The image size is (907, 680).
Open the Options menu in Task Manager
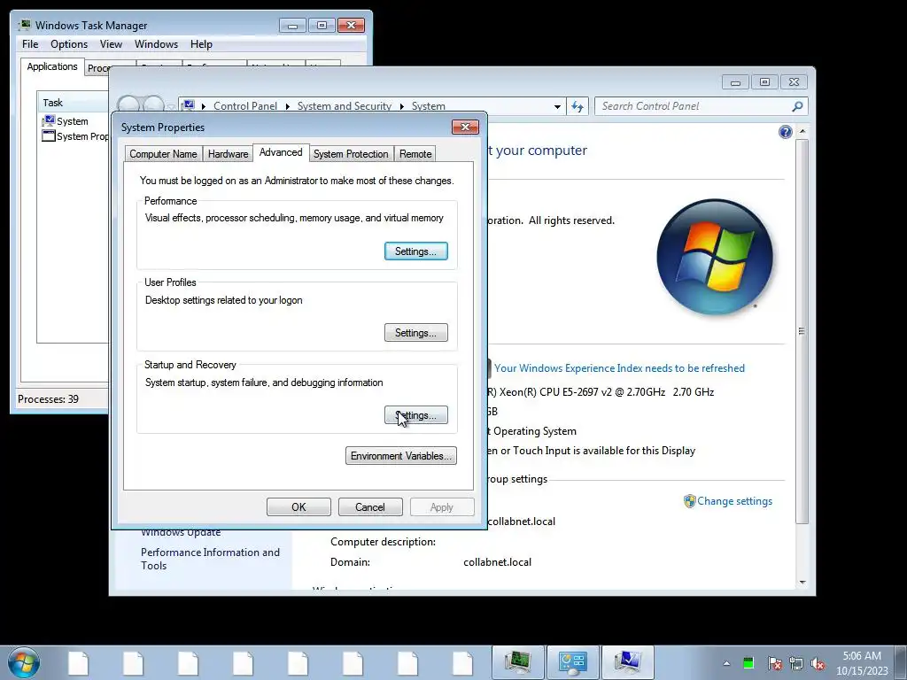point(69,44)
